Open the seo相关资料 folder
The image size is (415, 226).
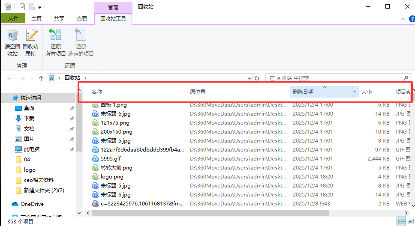(39, 180)
